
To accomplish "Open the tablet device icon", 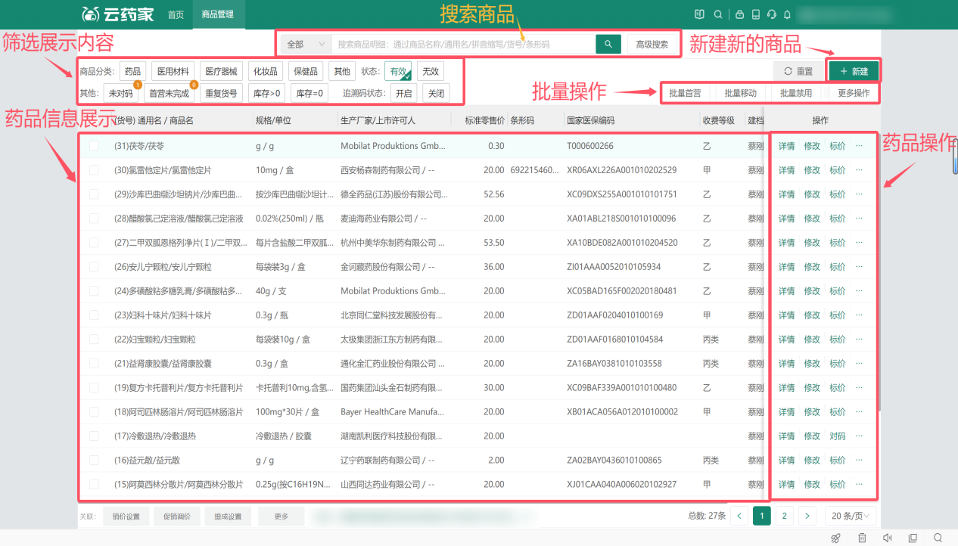I will click(x=755, y=14).
